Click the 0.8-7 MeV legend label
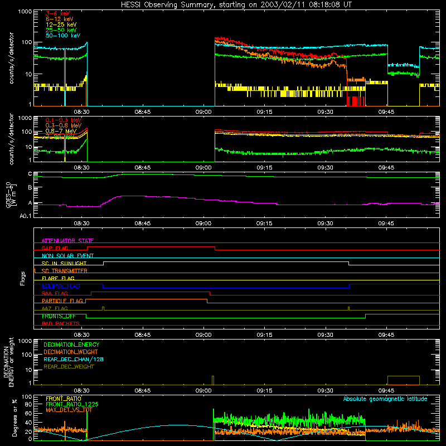 click(x=61, y=131)
